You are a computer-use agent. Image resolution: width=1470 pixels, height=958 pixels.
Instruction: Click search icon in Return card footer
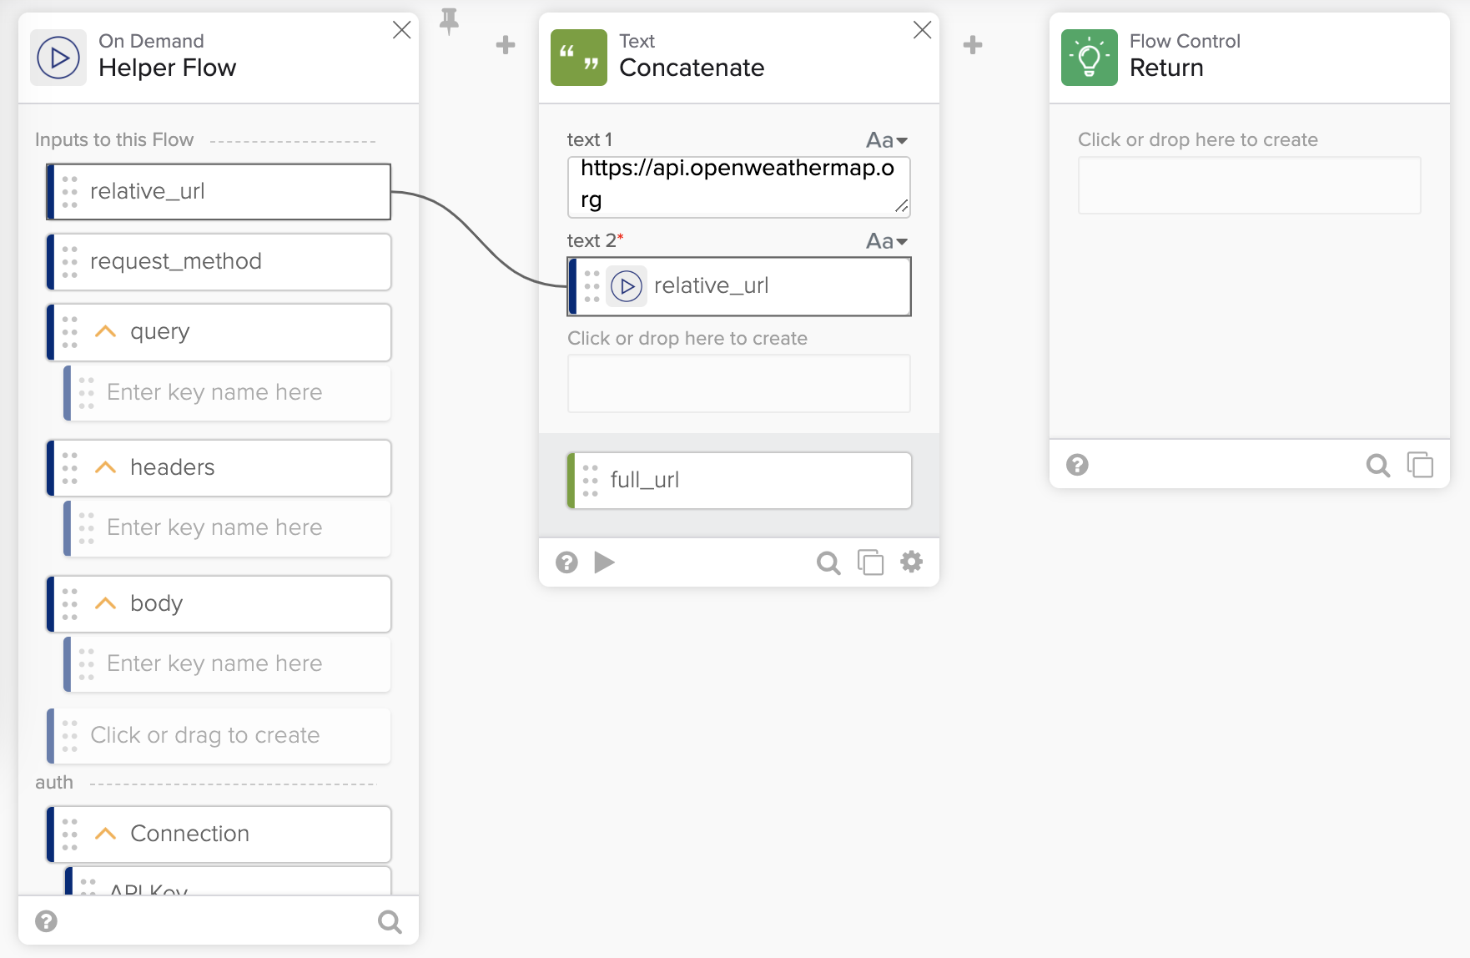[x=1377, y=465]
